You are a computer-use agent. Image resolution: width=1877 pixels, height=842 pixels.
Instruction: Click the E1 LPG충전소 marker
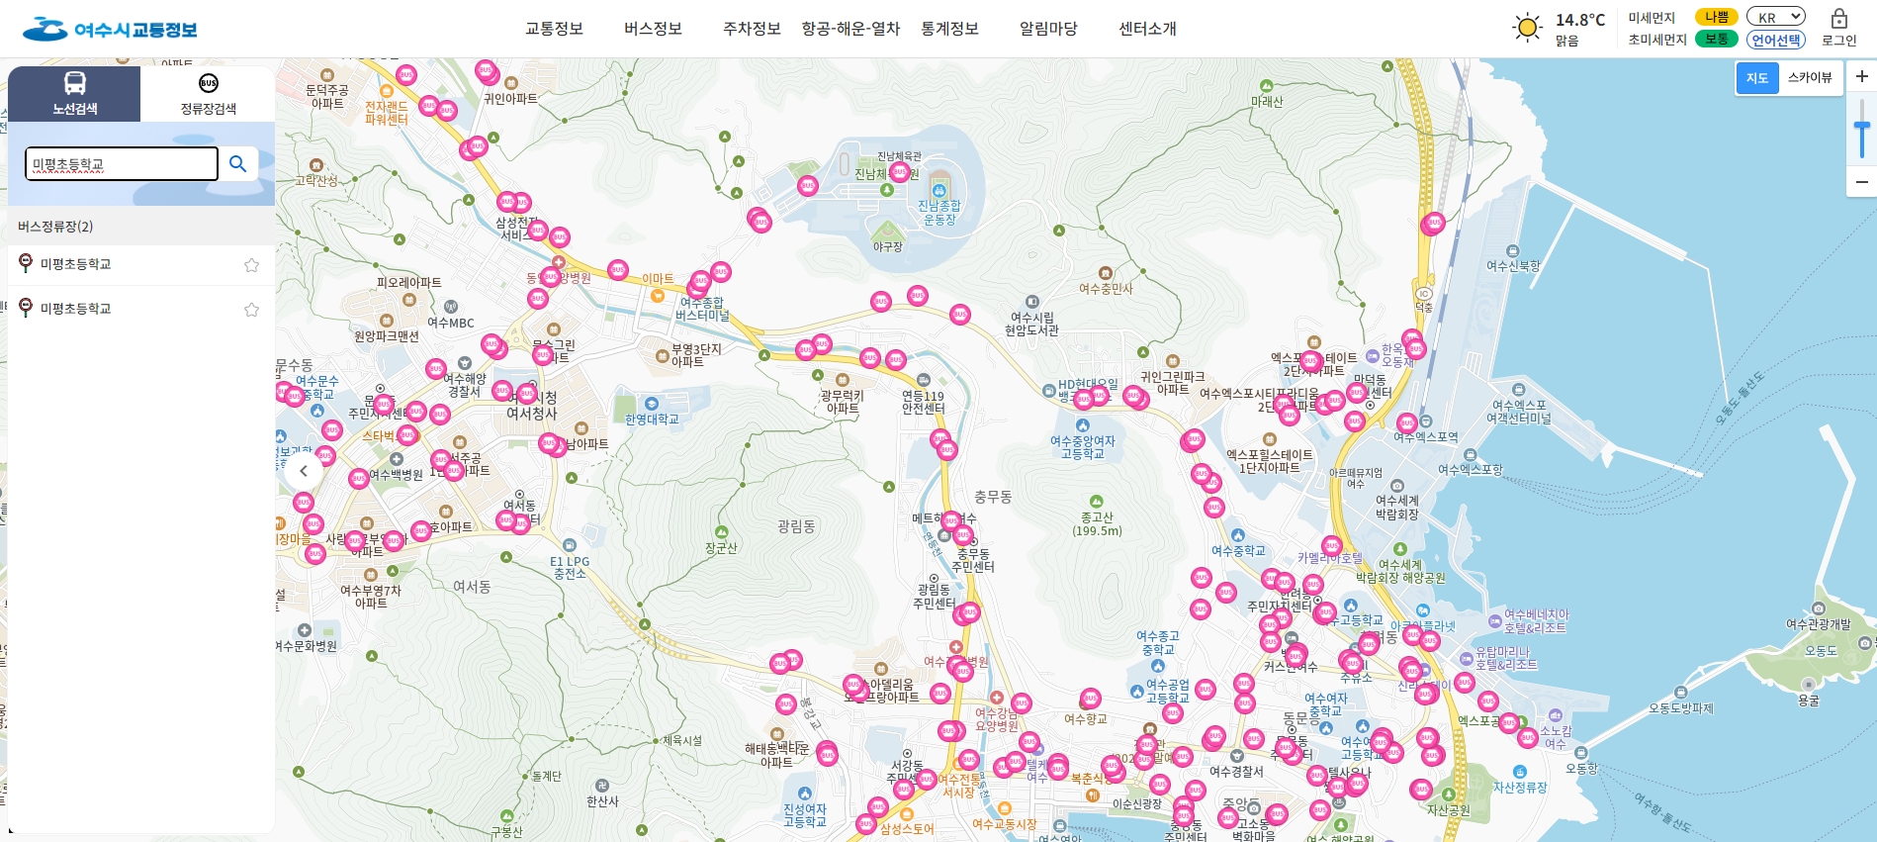[x=570, y=545]
